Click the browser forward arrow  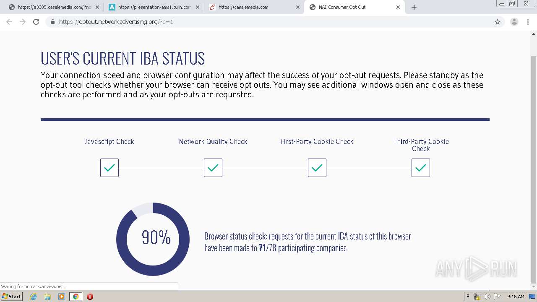pos(23,22)
